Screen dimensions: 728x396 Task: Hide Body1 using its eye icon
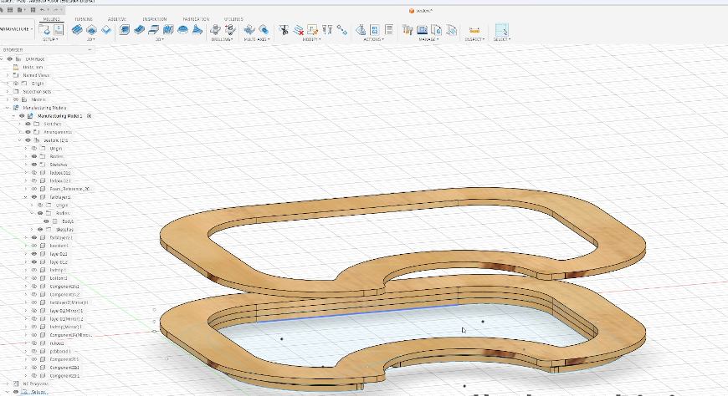[46, 221]
